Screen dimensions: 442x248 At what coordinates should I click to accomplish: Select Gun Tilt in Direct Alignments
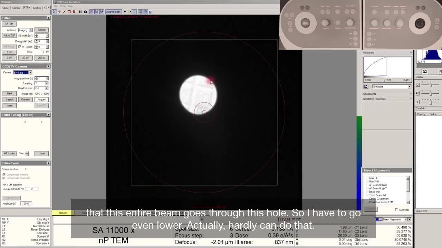[373, 178]
